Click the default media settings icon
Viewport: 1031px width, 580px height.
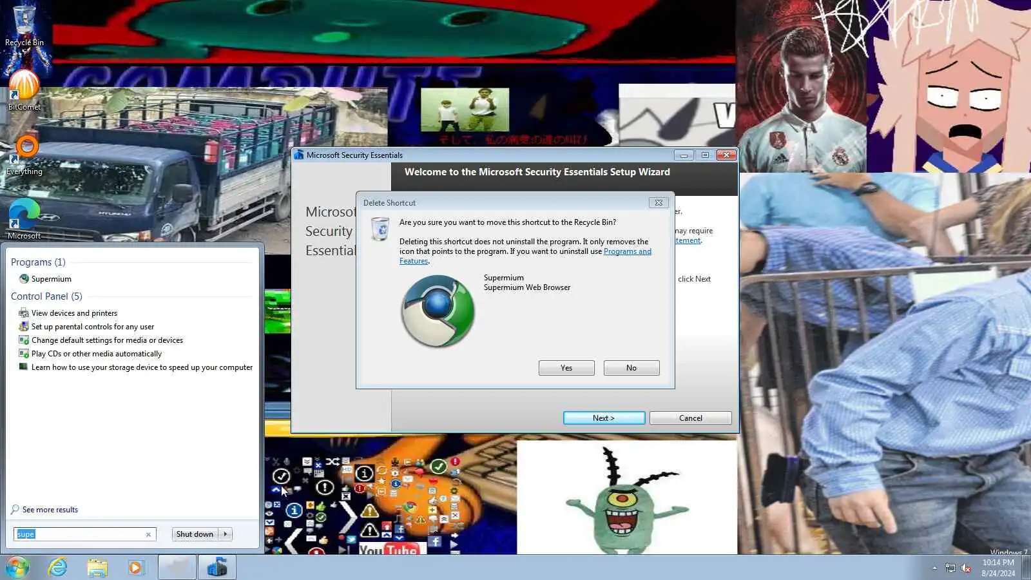(x=24, y=340)
